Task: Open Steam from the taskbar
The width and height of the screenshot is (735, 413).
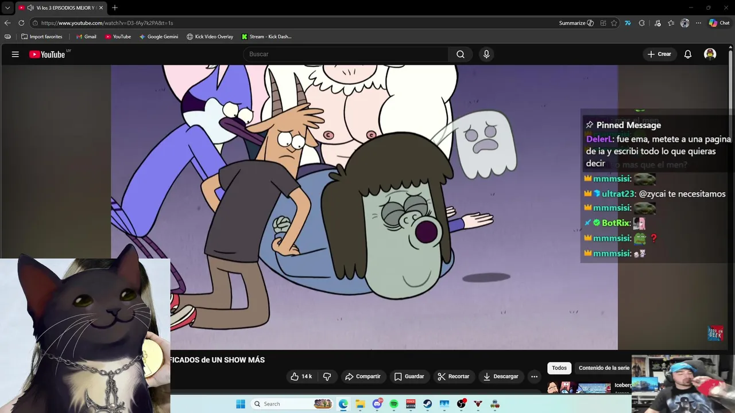Action: [x=428, y=404]
